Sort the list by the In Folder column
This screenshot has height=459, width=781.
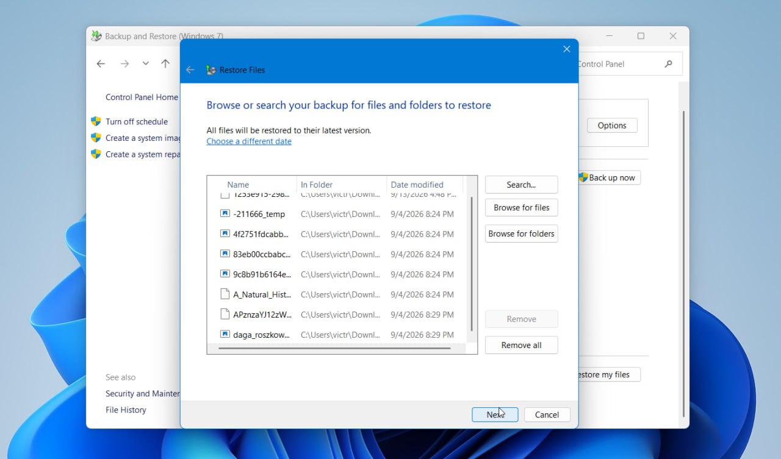point(317,185)
